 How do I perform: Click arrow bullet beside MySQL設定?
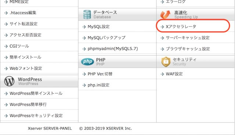click(x=84, y=27)
